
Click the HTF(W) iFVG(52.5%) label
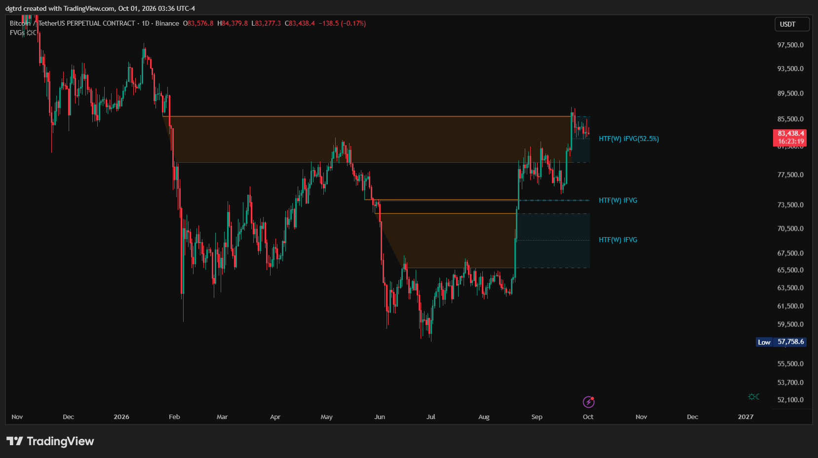pyautogui.click(x=628, y=139)
